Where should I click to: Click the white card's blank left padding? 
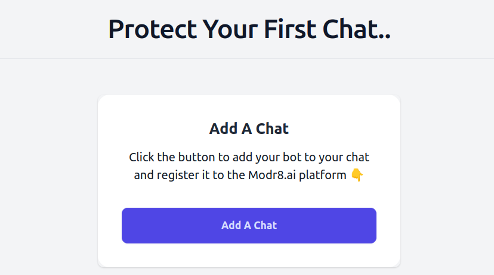110,179
